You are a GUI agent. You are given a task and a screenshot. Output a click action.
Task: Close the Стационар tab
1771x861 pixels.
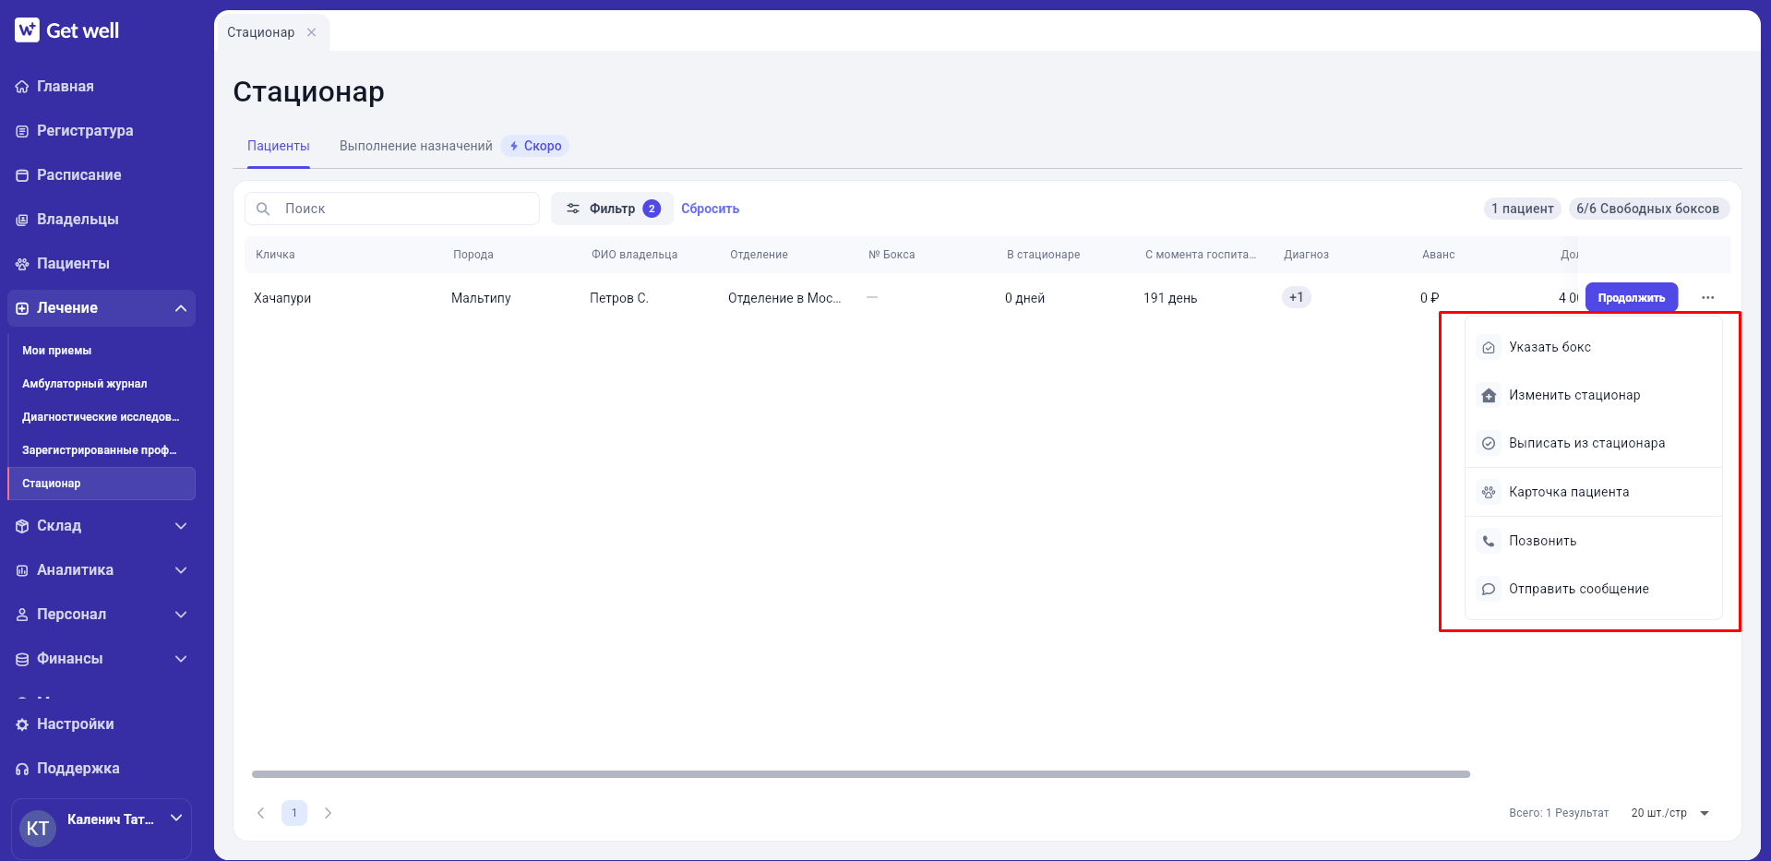(312, 32)
